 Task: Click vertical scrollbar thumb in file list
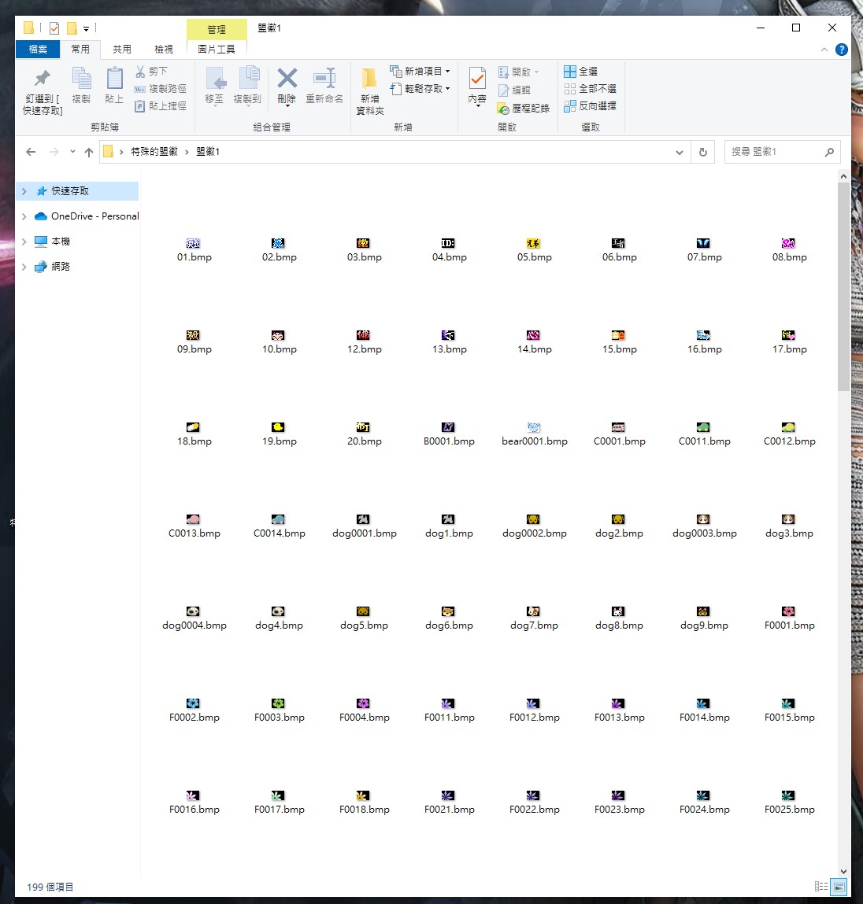[843, 286]
